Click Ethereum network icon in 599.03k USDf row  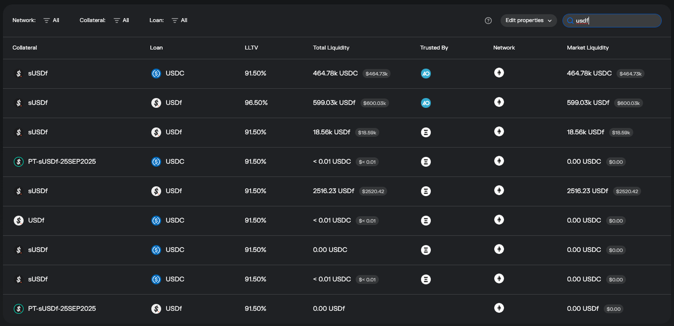pos(499,102)
